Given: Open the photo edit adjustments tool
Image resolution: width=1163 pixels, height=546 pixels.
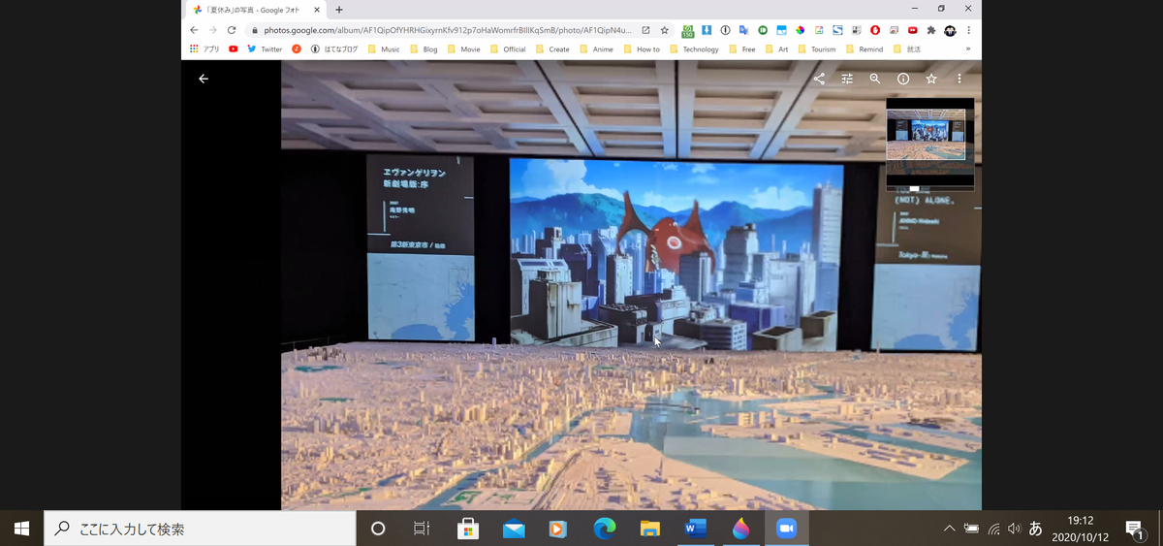Looking at the screenshot, I should pos(847,79).
